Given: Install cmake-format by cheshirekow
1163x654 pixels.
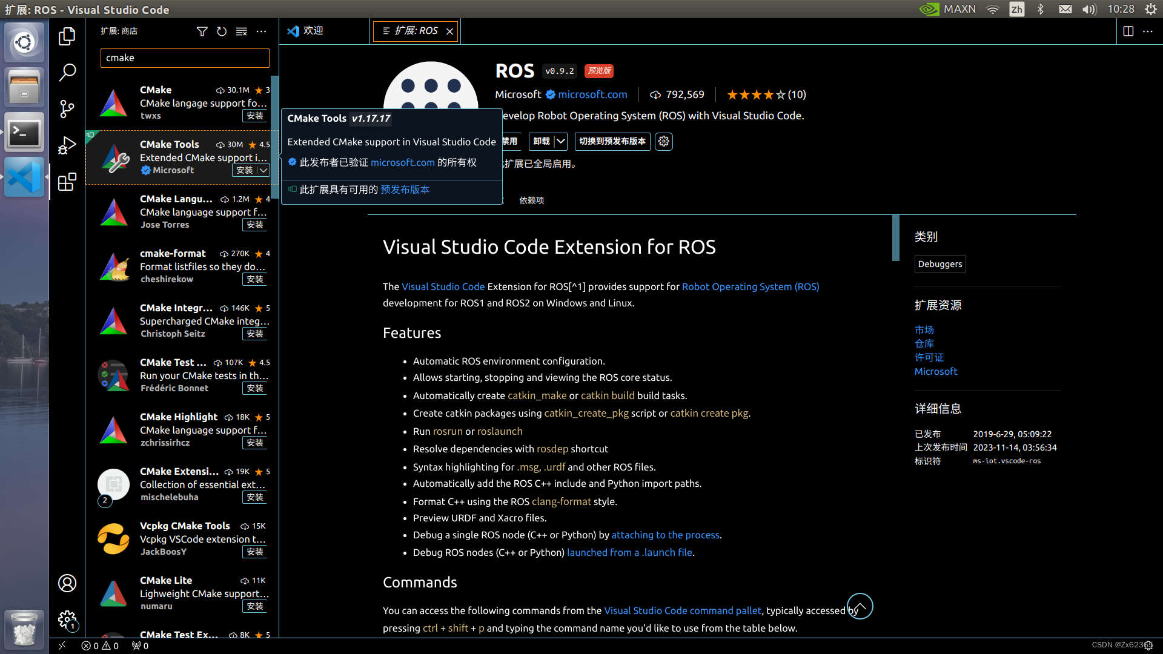Looking at the screenshot, I should (x=255, y=279).
